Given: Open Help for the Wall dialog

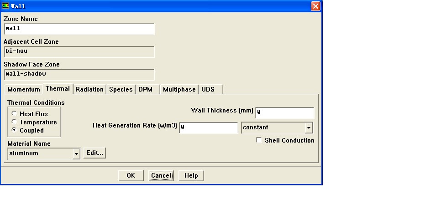Looking at the screenshot, I should coord(191,176).
